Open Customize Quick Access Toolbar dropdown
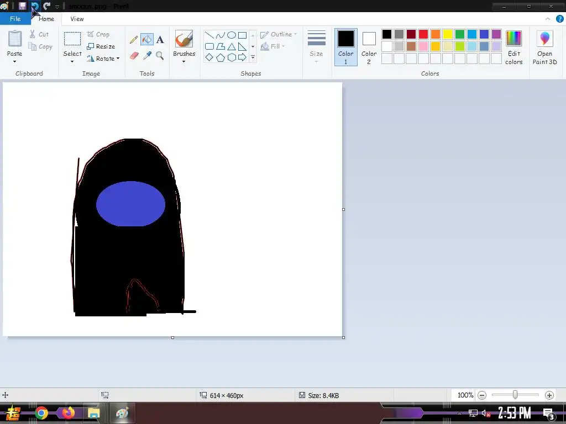The width and height of the screenshot is (566, 424). (57, 7)
